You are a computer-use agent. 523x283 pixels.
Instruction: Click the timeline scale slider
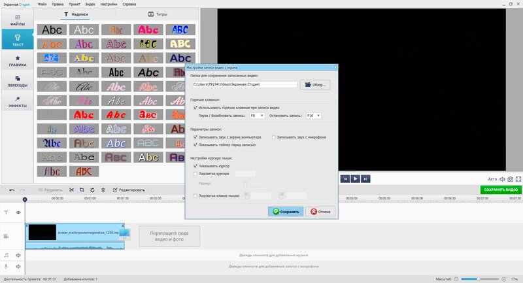(x=480, y=279)
